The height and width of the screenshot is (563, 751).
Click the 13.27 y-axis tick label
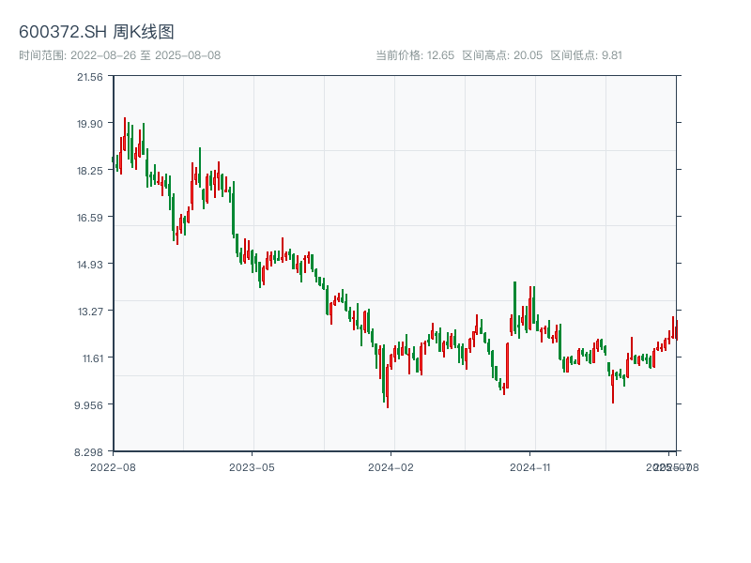point(90,312)
